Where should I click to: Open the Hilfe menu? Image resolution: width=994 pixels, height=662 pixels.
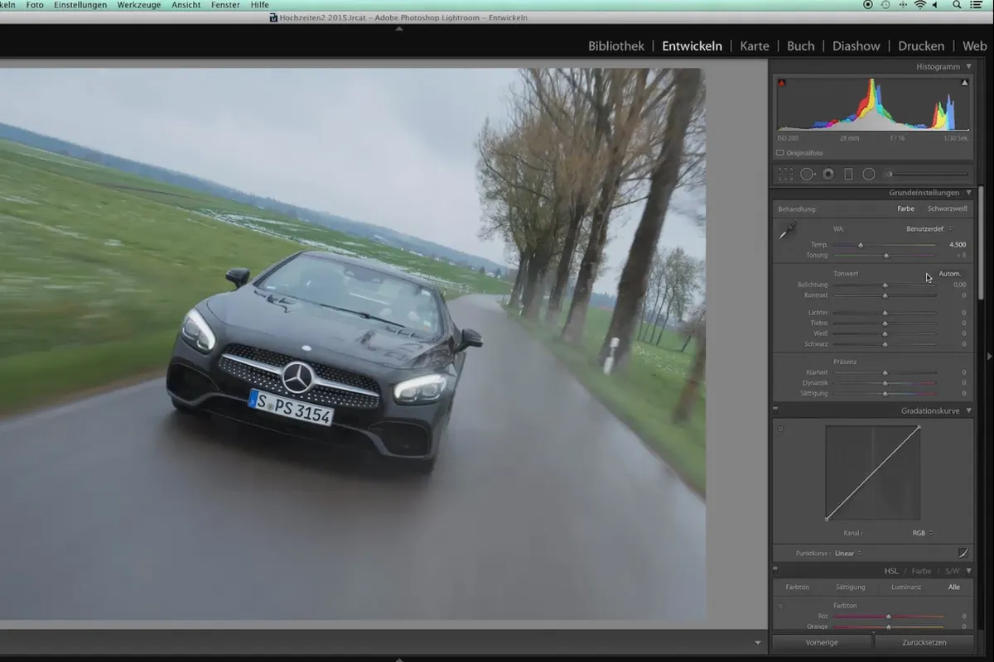pyautogui.click(x=259, y=5)
